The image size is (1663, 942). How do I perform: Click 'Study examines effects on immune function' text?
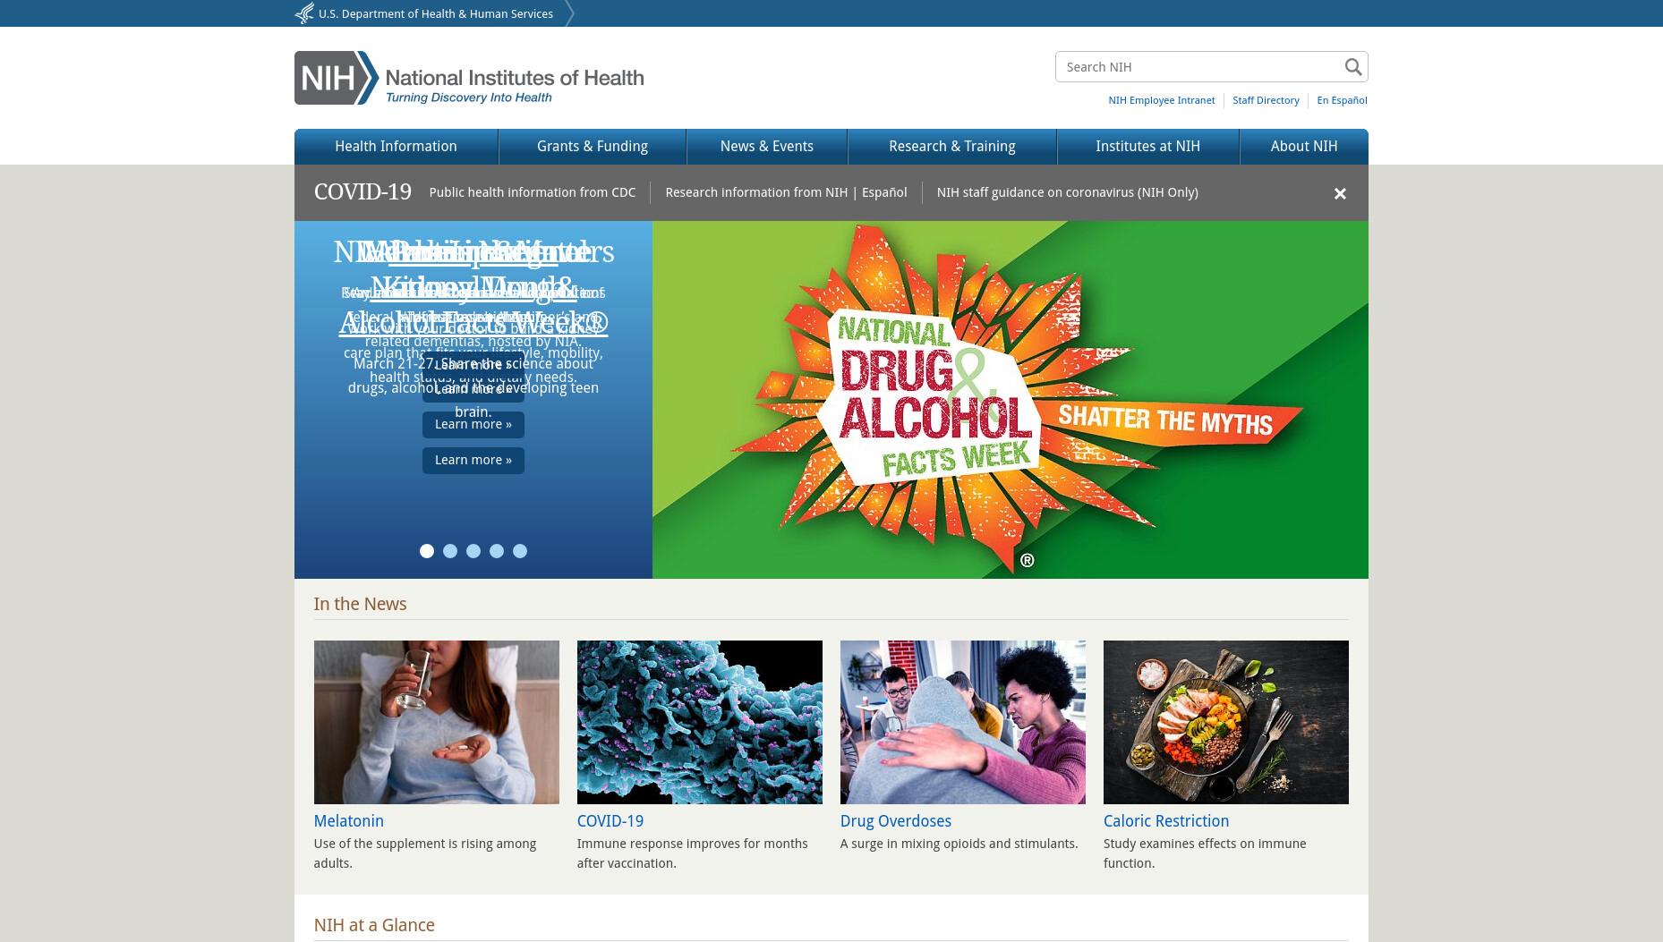click(x=1205, y=853)
